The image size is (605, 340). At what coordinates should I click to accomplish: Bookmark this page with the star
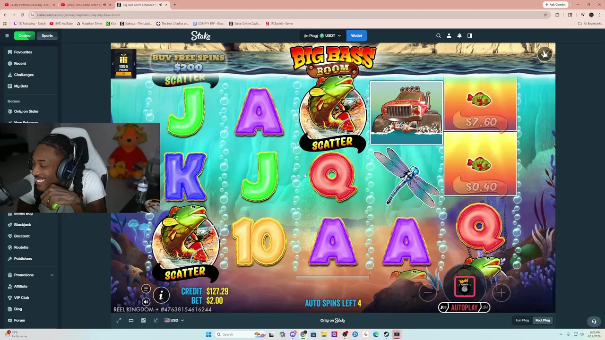tap(545, 15)
